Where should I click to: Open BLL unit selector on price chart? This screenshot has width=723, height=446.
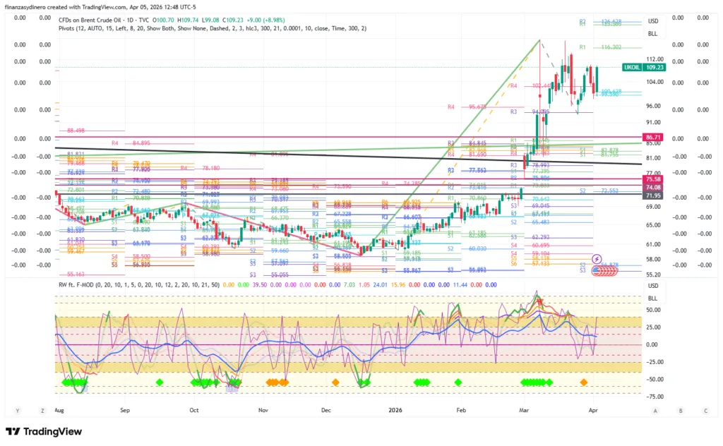[x=652, y=34]
